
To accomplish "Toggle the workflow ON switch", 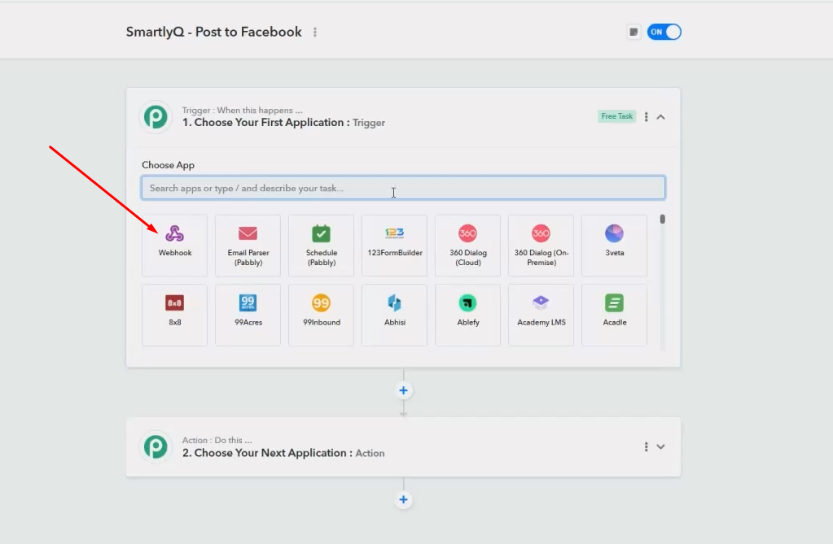I will (664, 32).
